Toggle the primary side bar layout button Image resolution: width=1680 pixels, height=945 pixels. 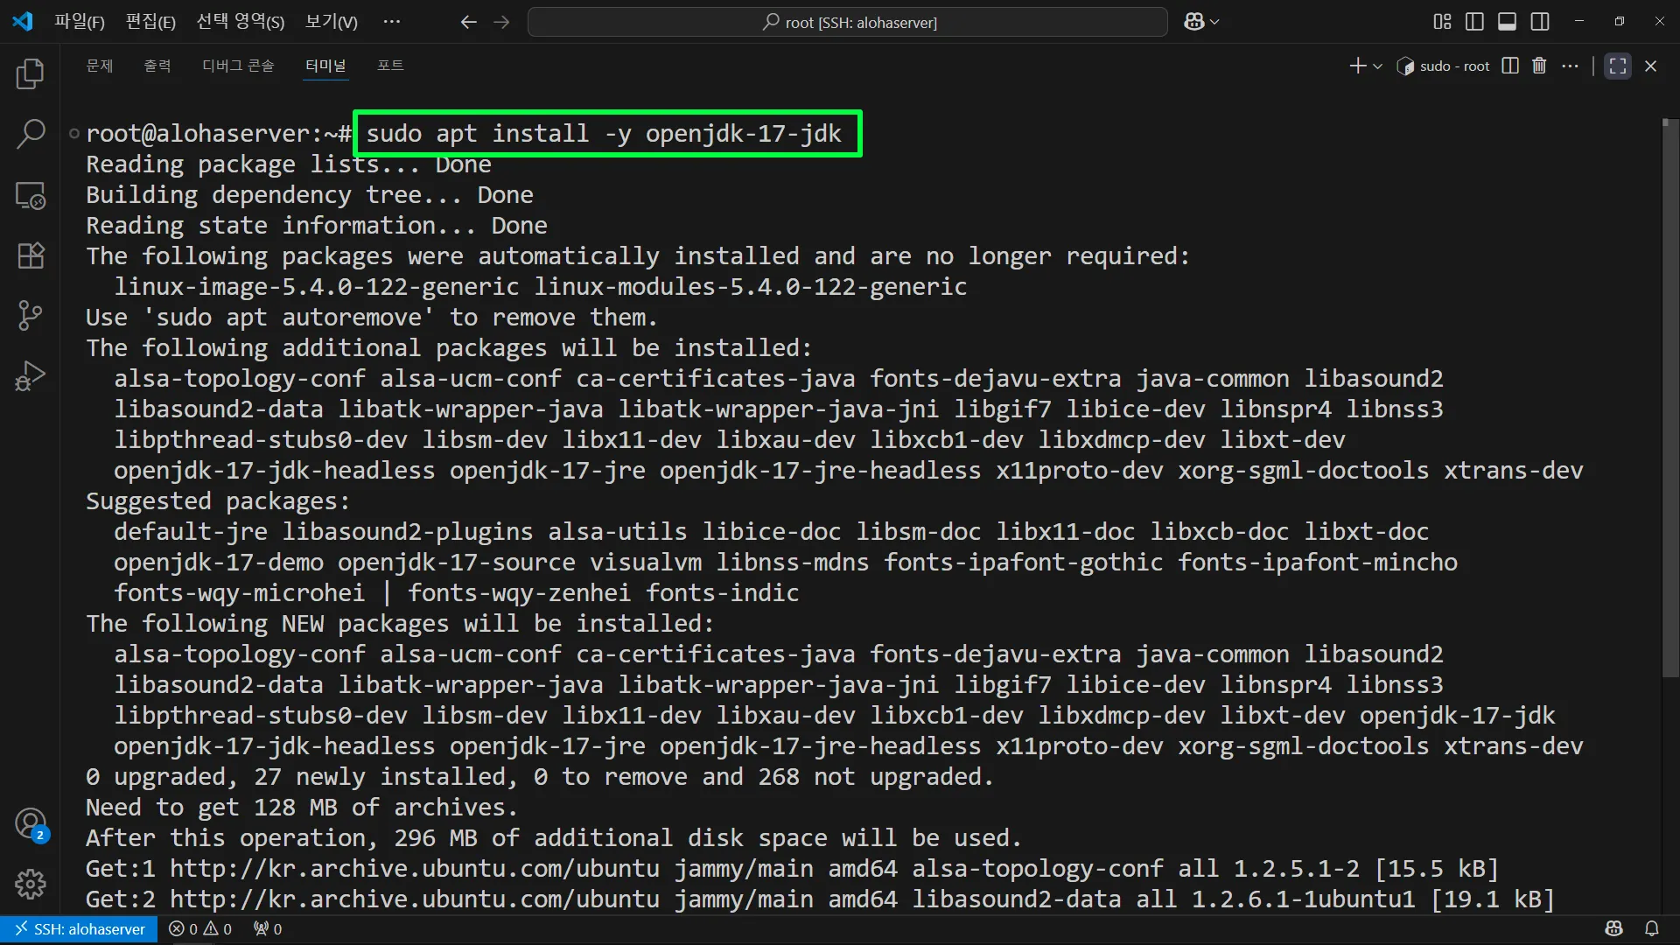[1474, 22]
